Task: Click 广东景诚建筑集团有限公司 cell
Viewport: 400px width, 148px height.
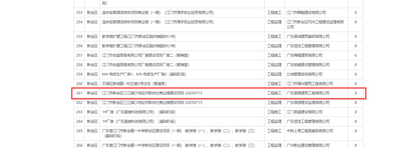Action: 308,36
